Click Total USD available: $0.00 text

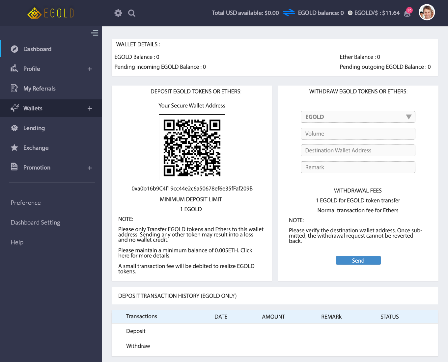pyautogui.click(x=245, y=13)
